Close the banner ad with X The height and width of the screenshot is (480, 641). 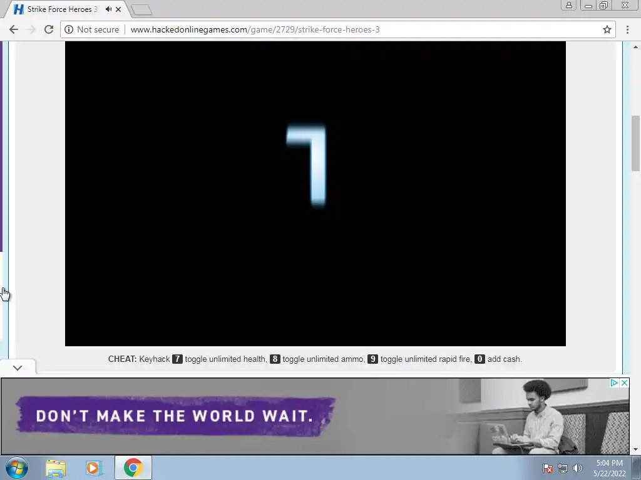point(624,383)
